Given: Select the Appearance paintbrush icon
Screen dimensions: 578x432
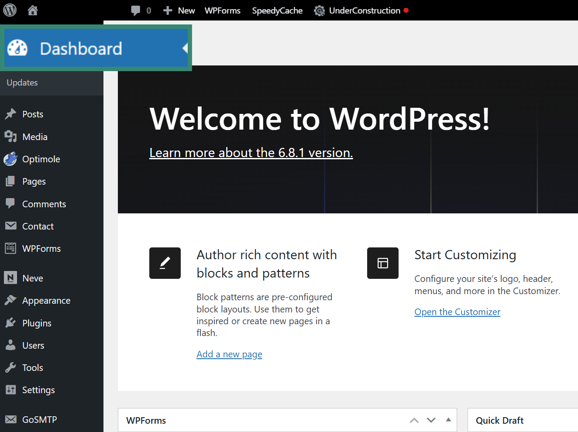Looking at the screenshot, I should pos(10,300).
